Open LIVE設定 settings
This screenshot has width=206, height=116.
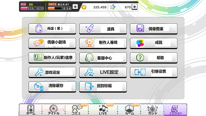coord(103,72)
